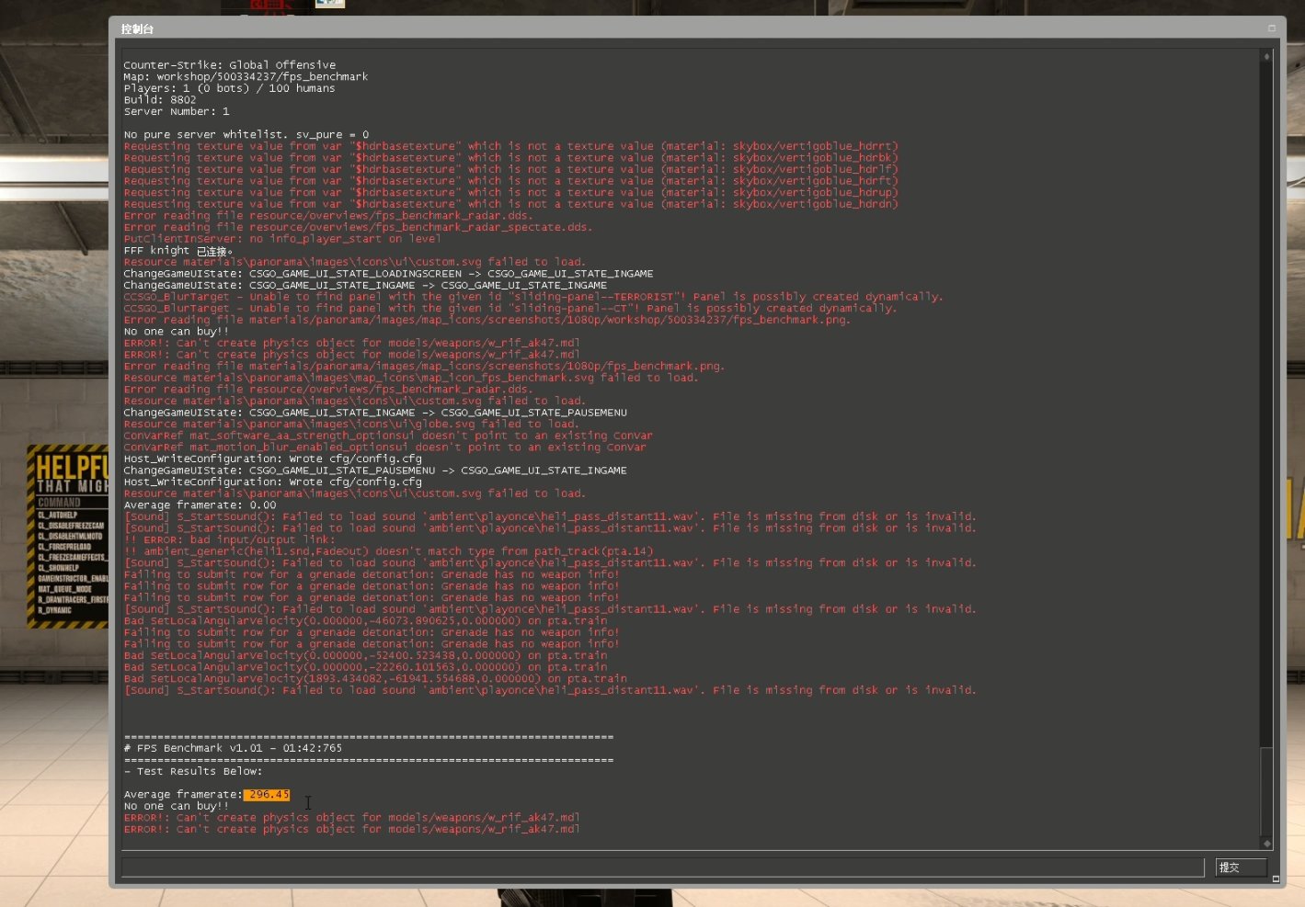Click the sliding-panel--CT blur target line
The height and width of the screenshot is (907, 1305).
(x=510, y=309)
